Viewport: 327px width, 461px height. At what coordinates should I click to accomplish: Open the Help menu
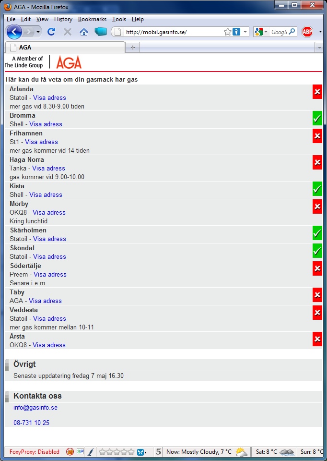click(138, 19)
